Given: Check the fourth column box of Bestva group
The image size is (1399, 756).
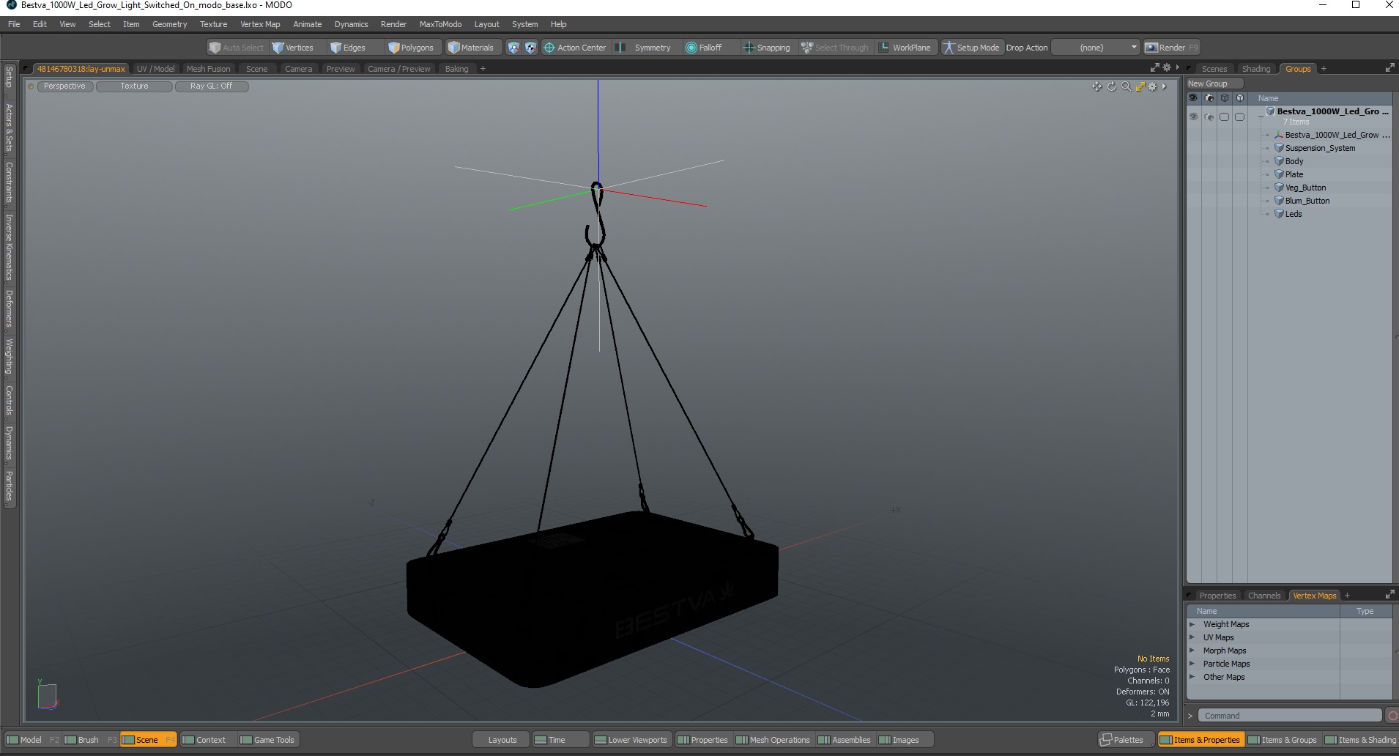Looking at the screenshot, I should [1239, 116].
